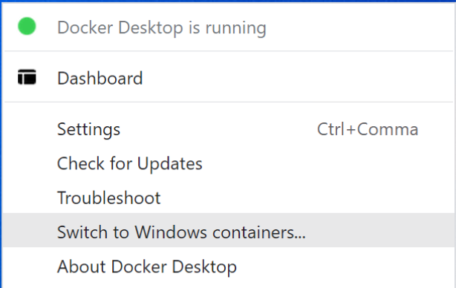Image resolution: width=456 pixels, height=288 pixels.
Task: View Docker Desktop version info via About
Action: (147, 266)
